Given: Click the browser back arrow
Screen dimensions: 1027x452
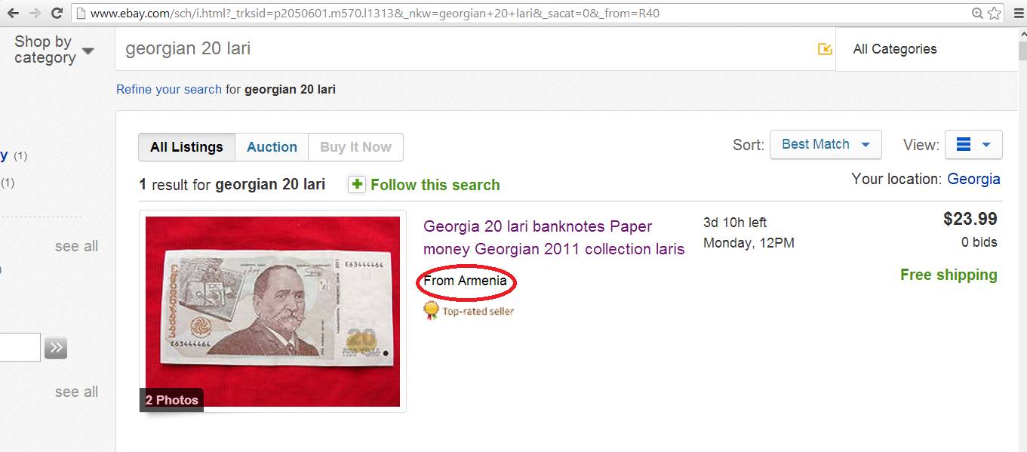Looking at the screenshot, I should click(13, 13).
